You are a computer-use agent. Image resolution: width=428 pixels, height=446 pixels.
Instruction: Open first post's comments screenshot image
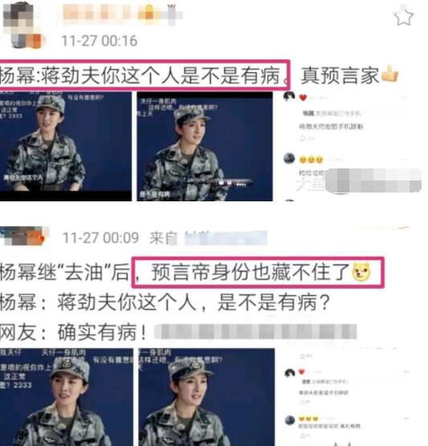pos(353,146)
